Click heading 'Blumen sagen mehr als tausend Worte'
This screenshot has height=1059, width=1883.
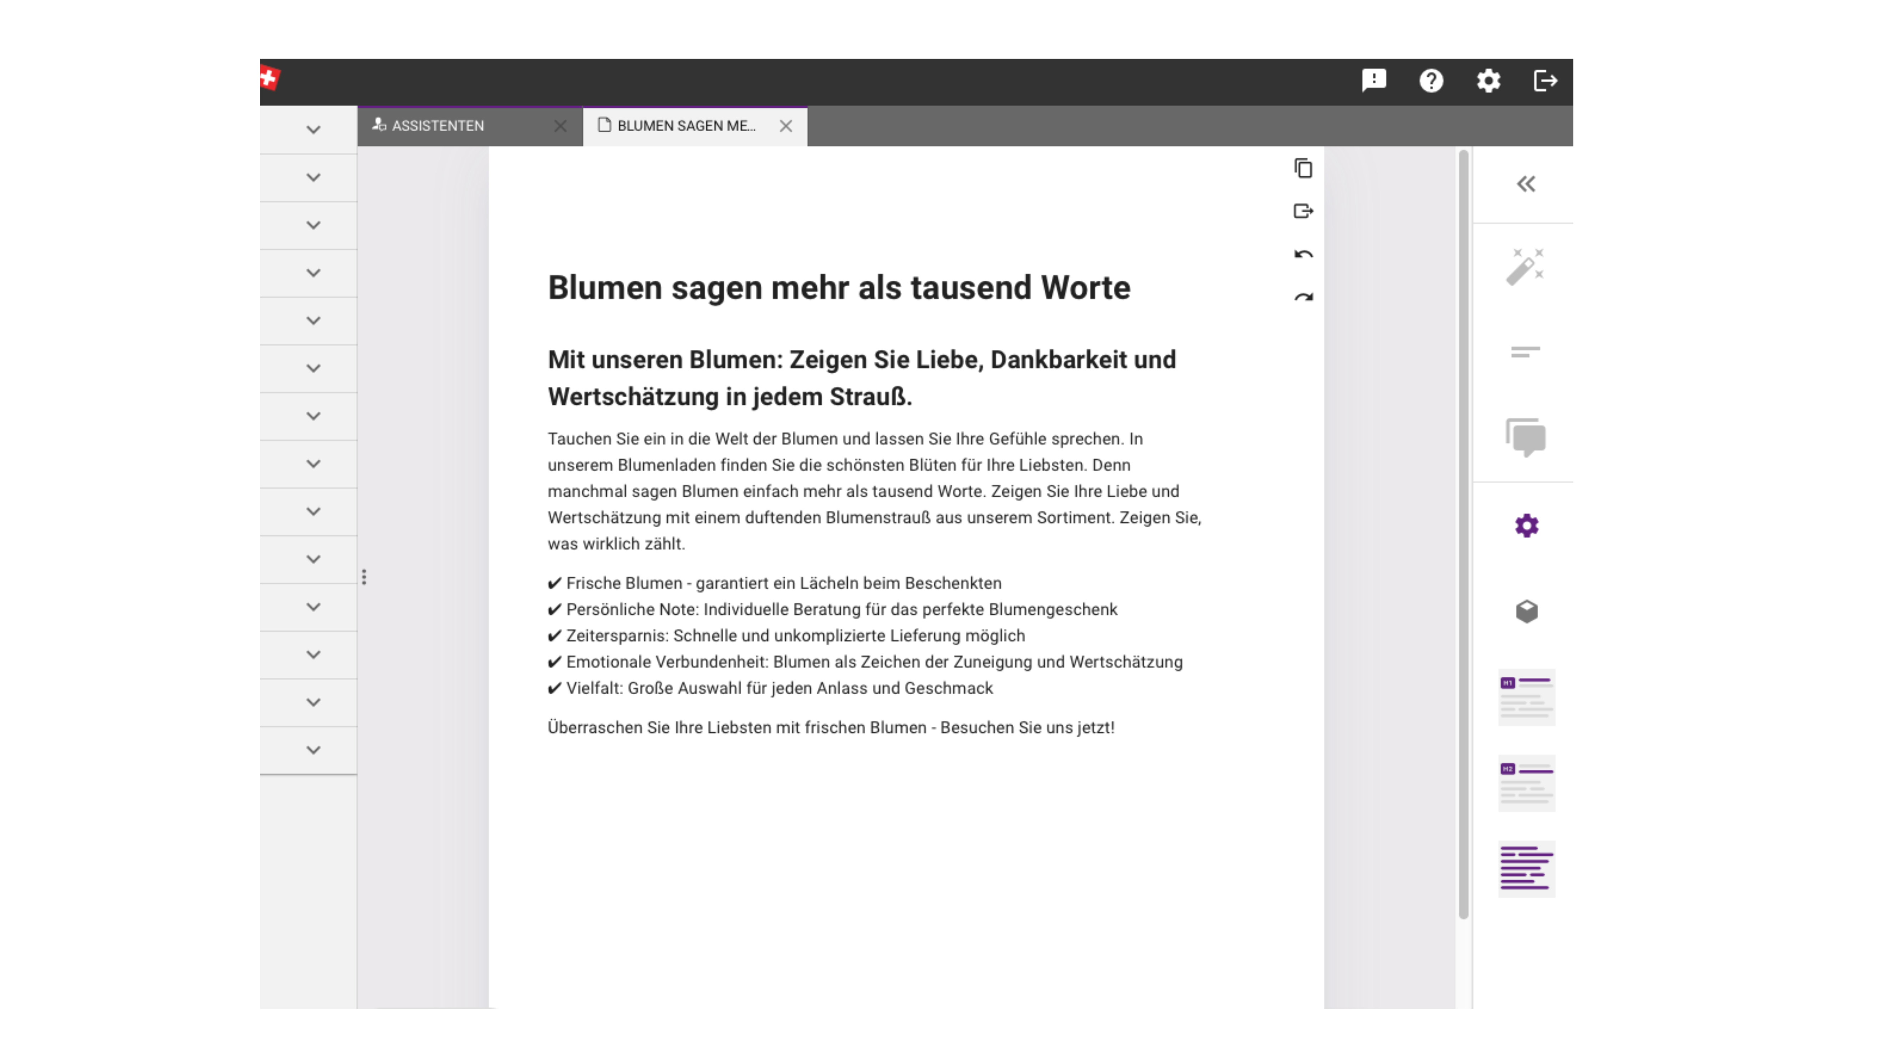tap(839, 288)
